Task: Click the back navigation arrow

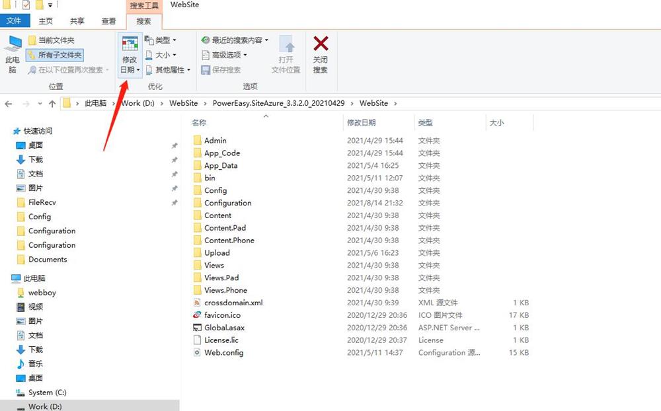Action: click(8, 104)
